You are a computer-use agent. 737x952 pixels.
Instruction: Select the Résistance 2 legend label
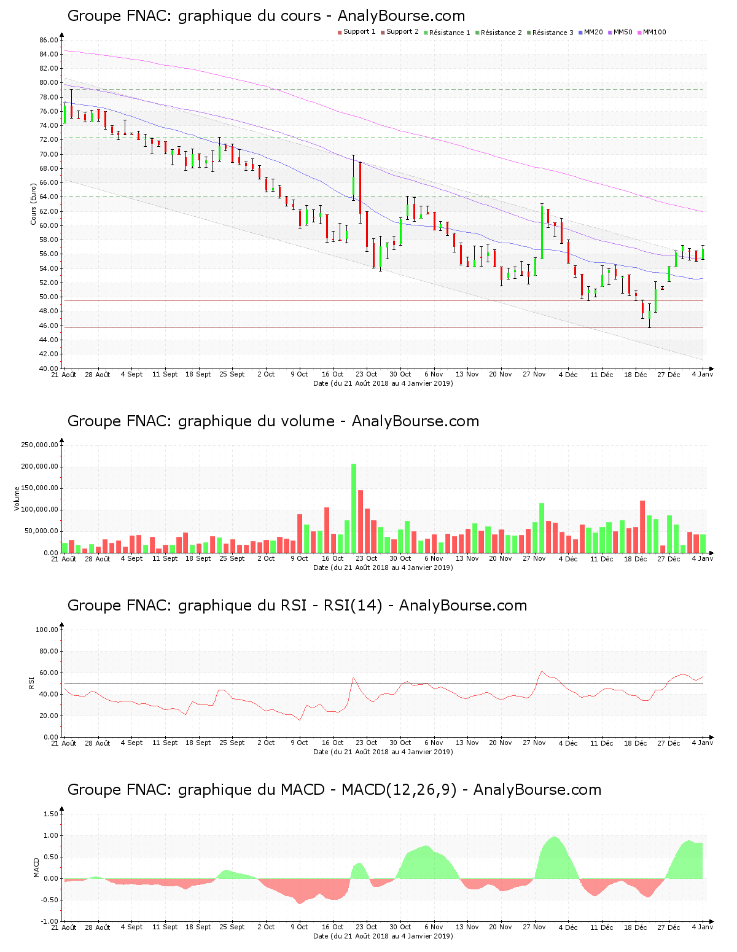coord(501,32)
